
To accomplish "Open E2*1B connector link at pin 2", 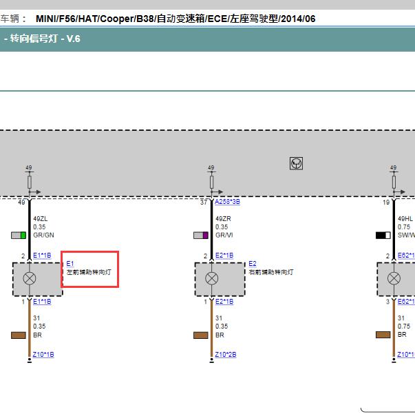I will (x=224, y=256).
